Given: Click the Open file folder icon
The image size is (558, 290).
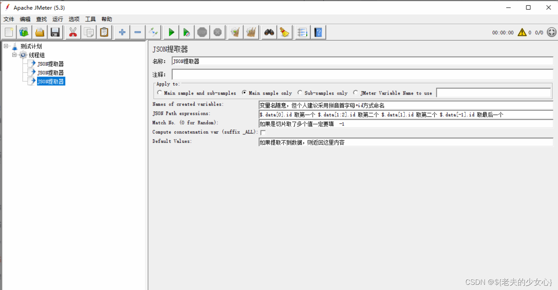Looking at the screenshot, I should click(40, 32).
